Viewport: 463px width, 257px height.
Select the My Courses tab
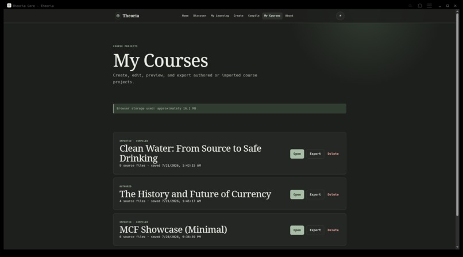272,16
